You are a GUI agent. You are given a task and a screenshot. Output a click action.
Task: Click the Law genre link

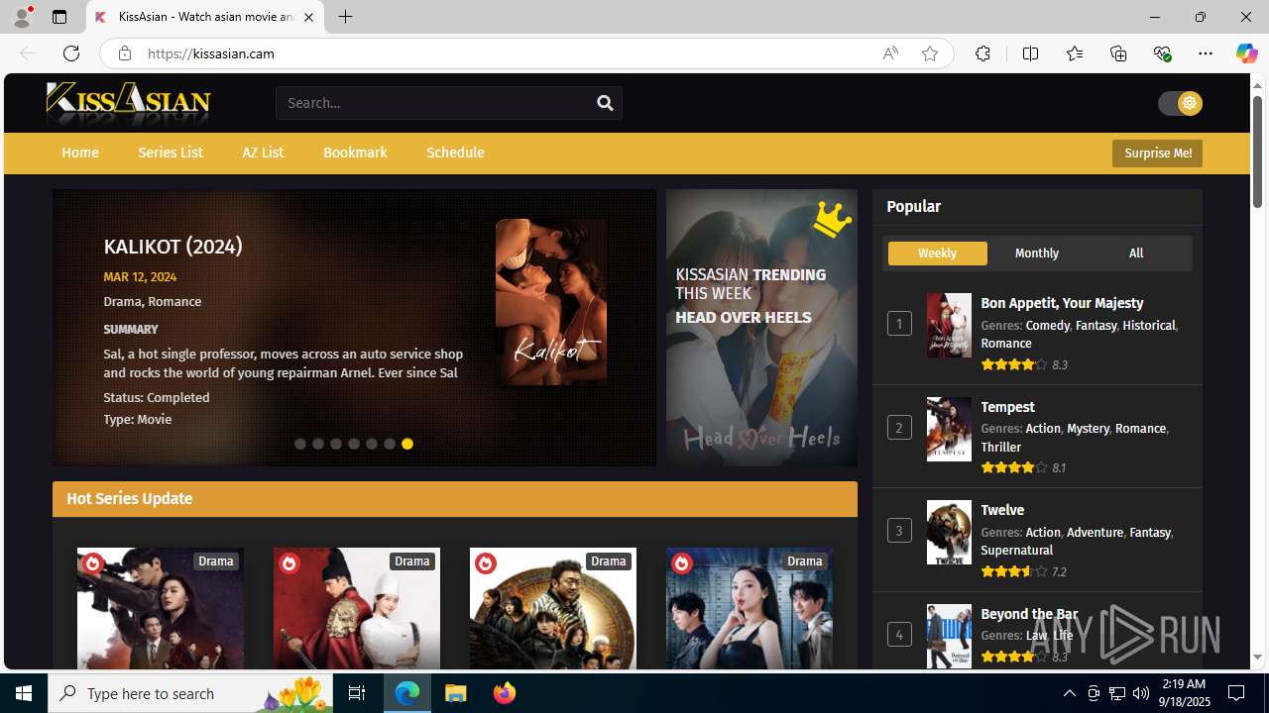[1036, 636]
